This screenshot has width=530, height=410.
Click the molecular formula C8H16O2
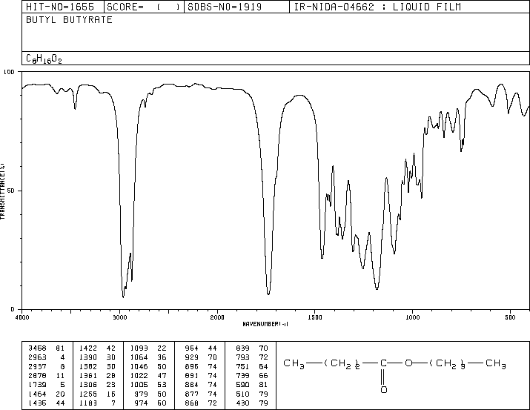(44, 59)
